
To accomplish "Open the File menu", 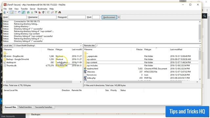I will 5,9.
